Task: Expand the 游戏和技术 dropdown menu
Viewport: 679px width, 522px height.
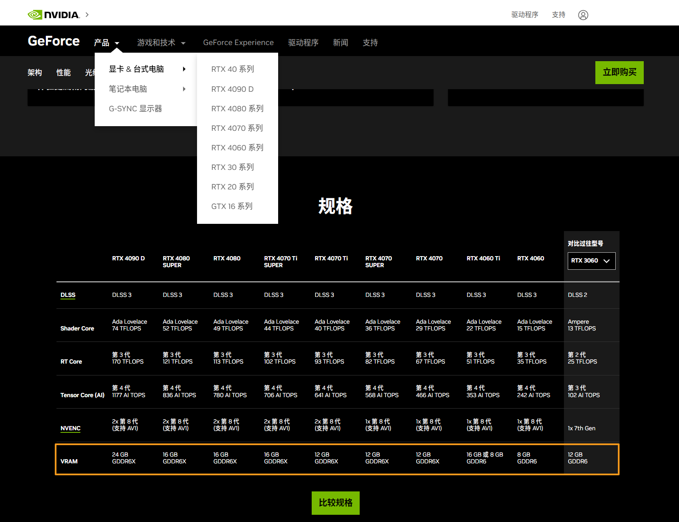Action: point(161,43)
